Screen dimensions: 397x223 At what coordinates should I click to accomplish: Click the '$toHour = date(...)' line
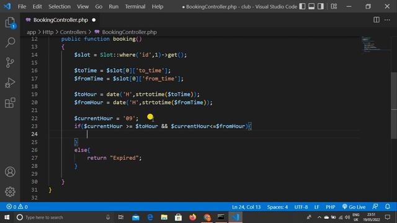[x=137, y=94]
